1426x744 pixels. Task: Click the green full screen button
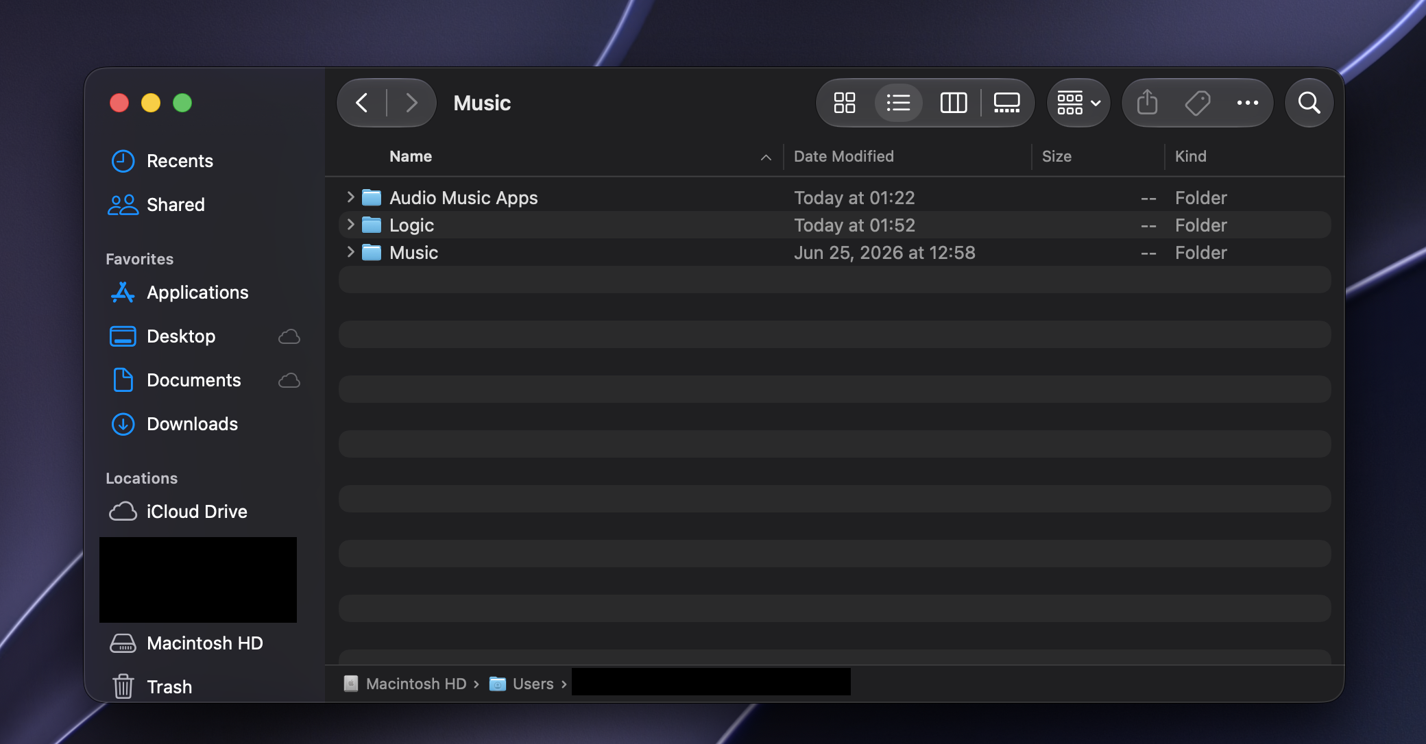click(x=182, y=103)
